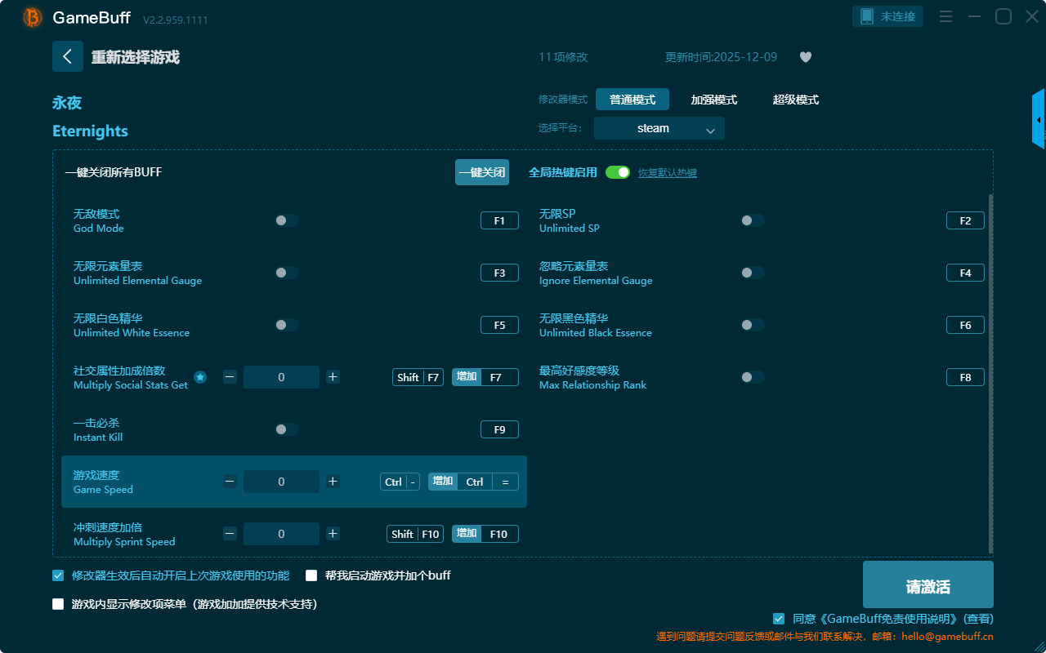Screen dimensions: 1046x653
Task: Click the Multiply Social Stats value field
Action: (x=281, y=377)
